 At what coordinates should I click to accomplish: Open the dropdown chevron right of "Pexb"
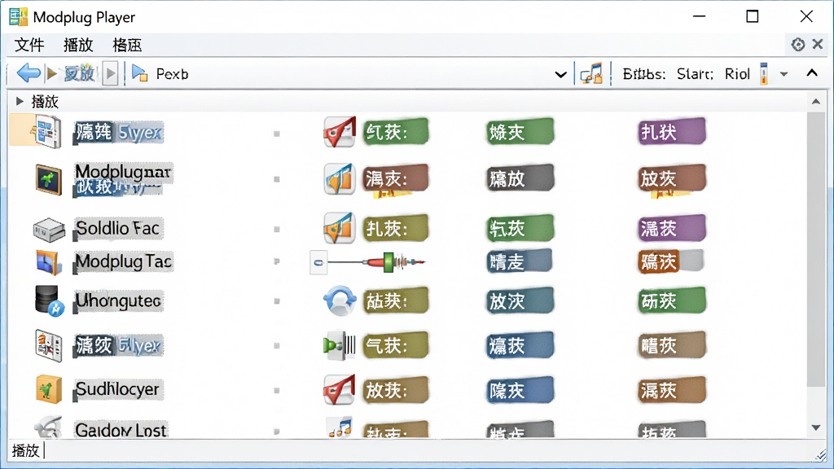click(x=560, y=74)
